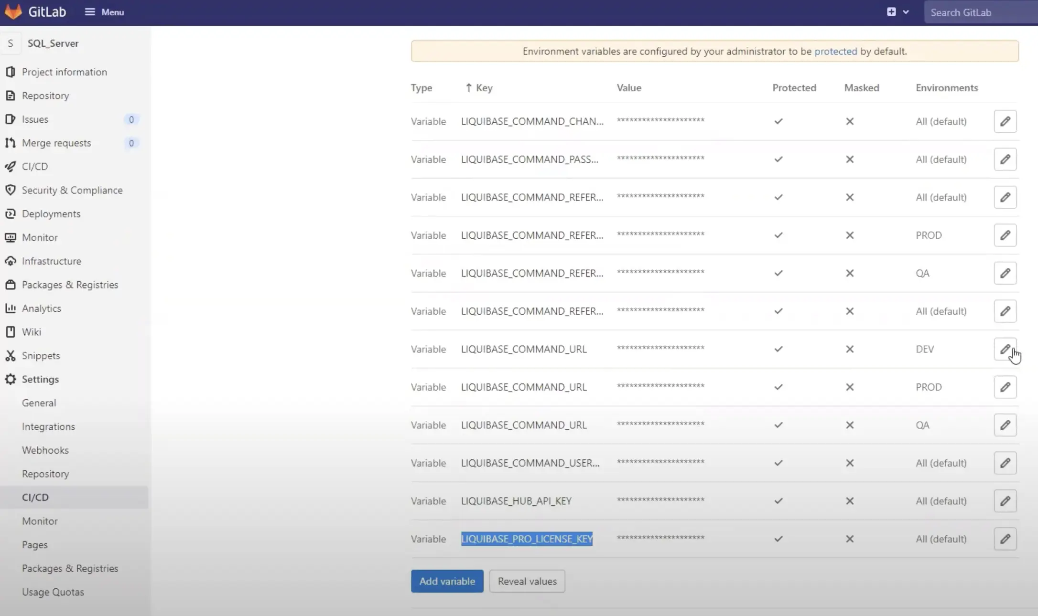Click the Reveal values button

point(527,581)
